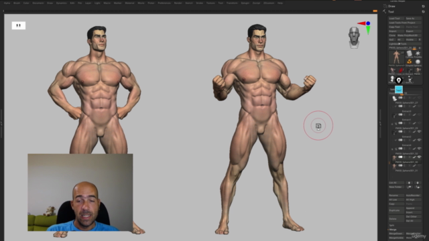
Task: Select the SimpleBrush tool icon
Action: point(409,62)
